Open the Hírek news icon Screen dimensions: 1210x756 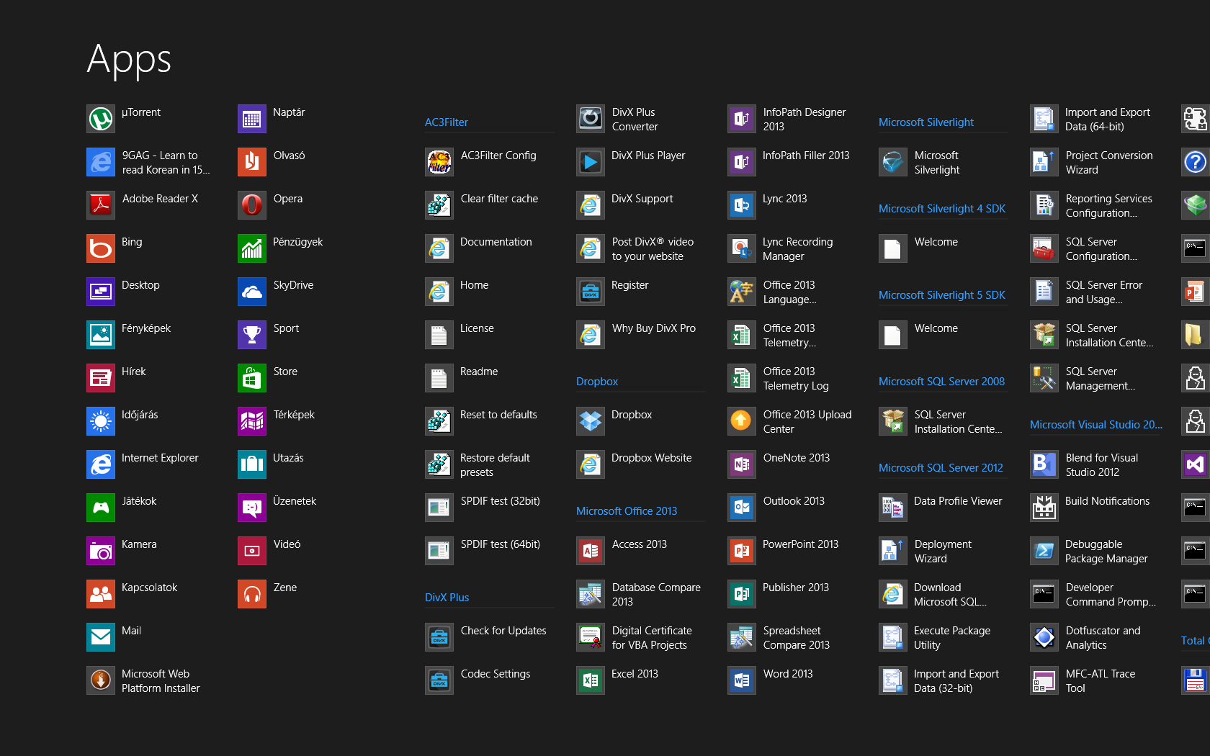101,378
